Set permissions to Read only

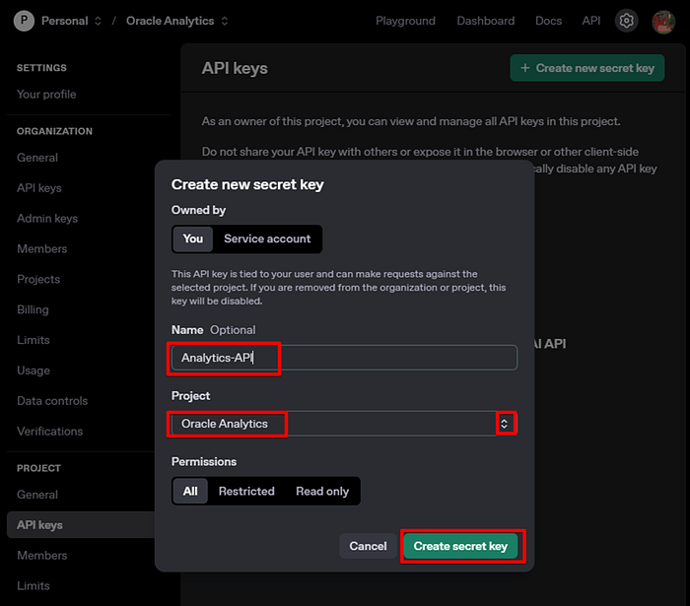[x=322, y=491]
